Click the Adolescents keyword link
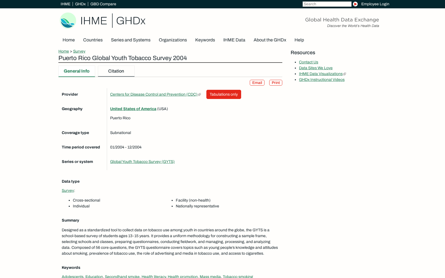 coord(73,276)
